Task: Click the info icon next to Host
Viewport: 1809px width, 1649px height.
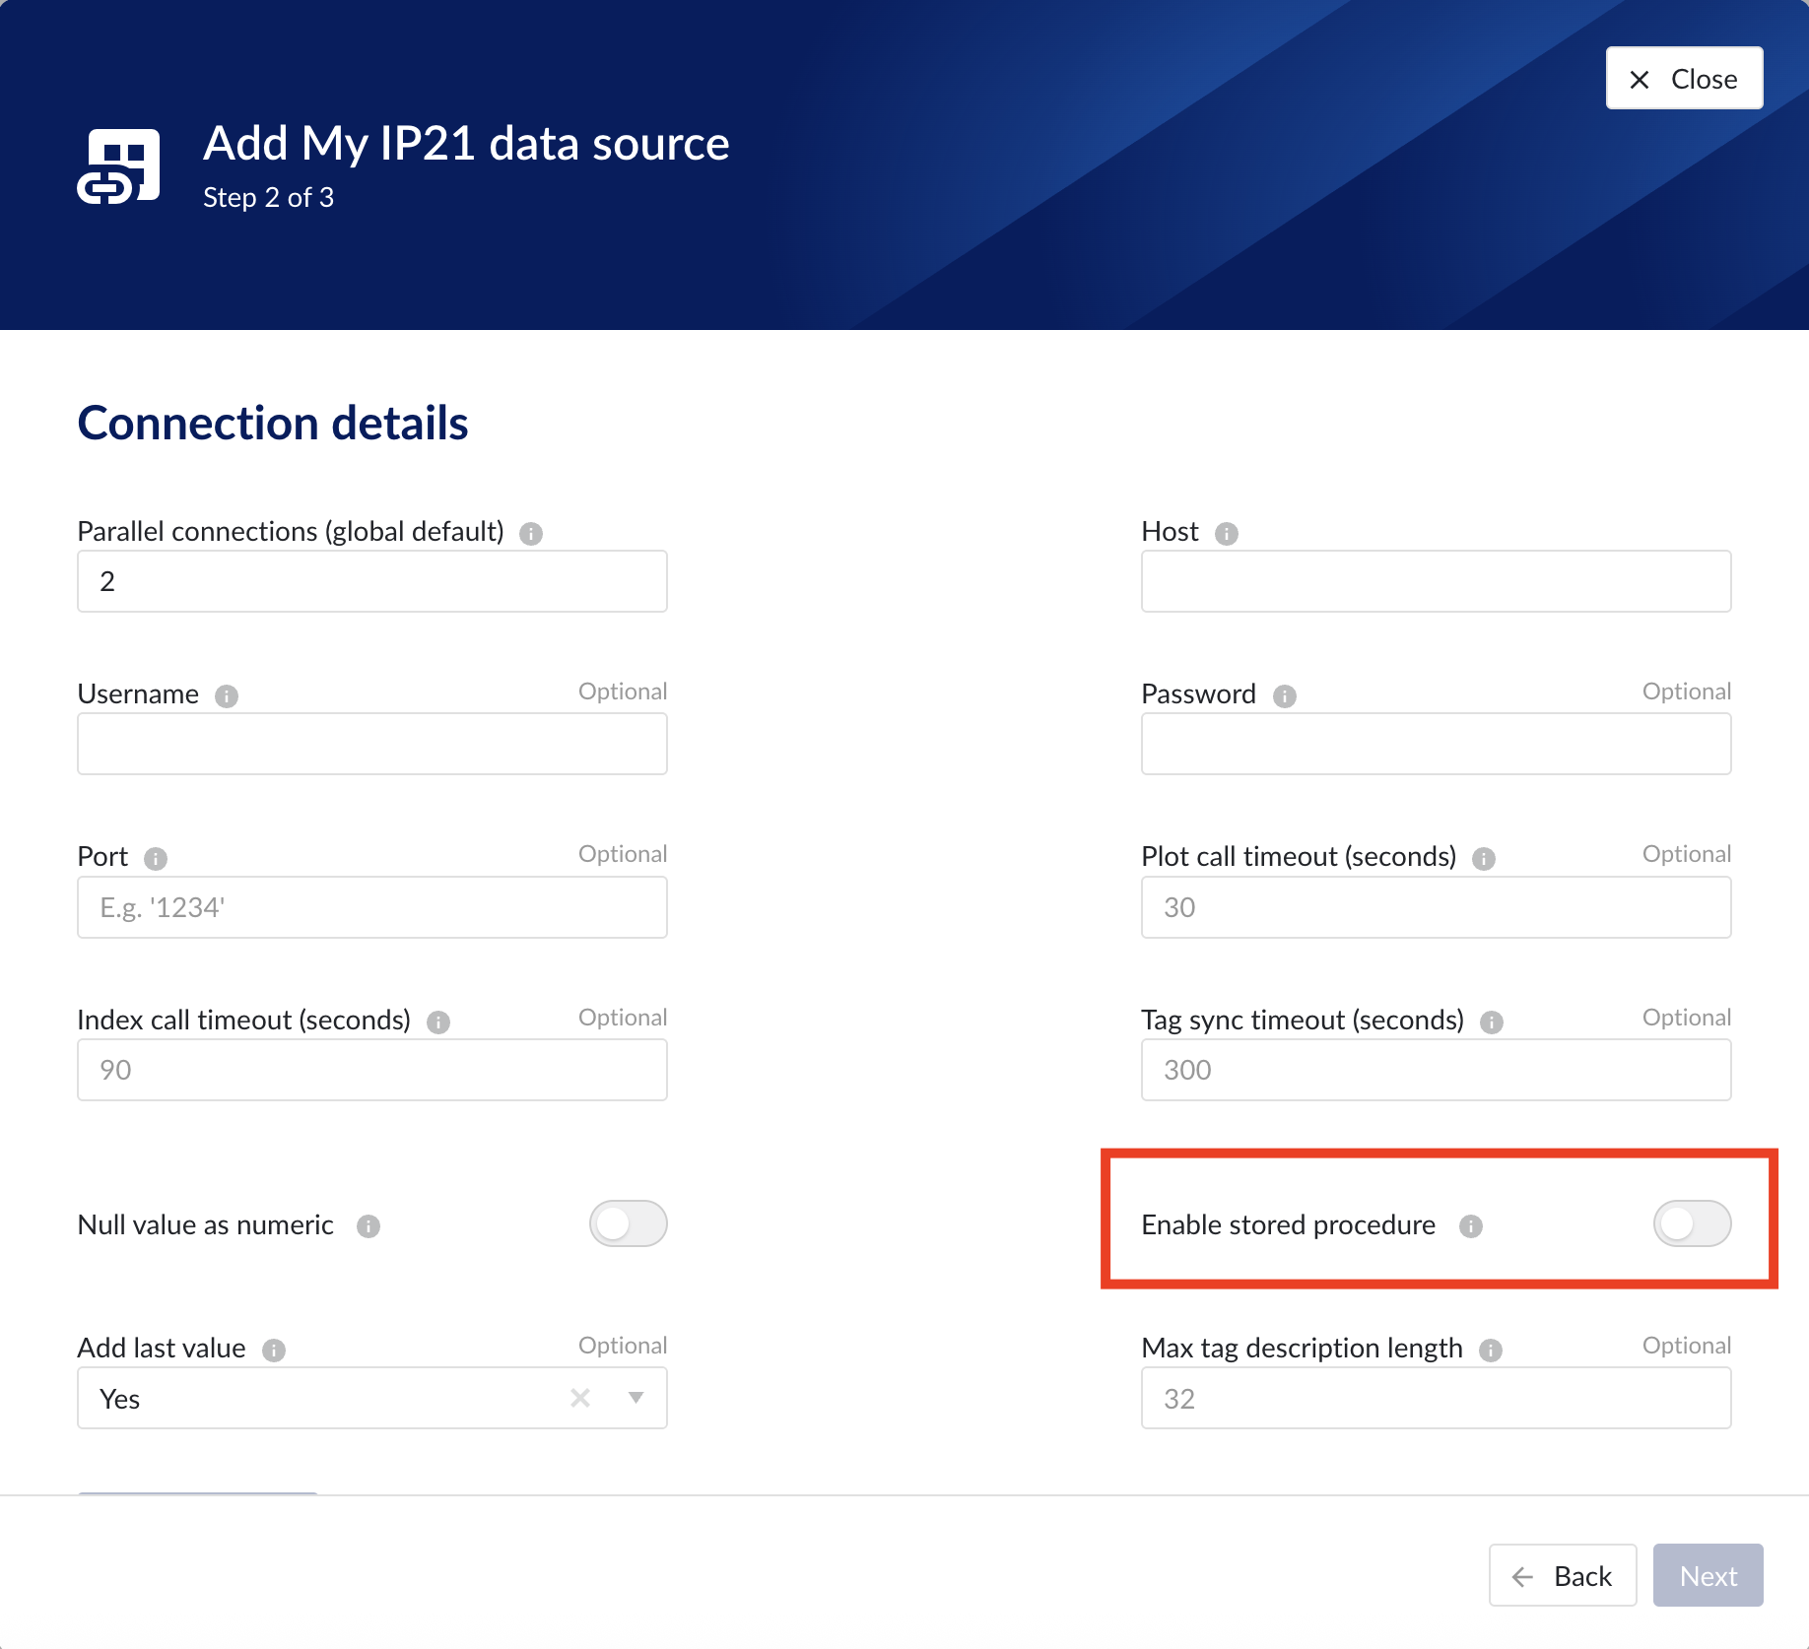Action: point(1226,534)
